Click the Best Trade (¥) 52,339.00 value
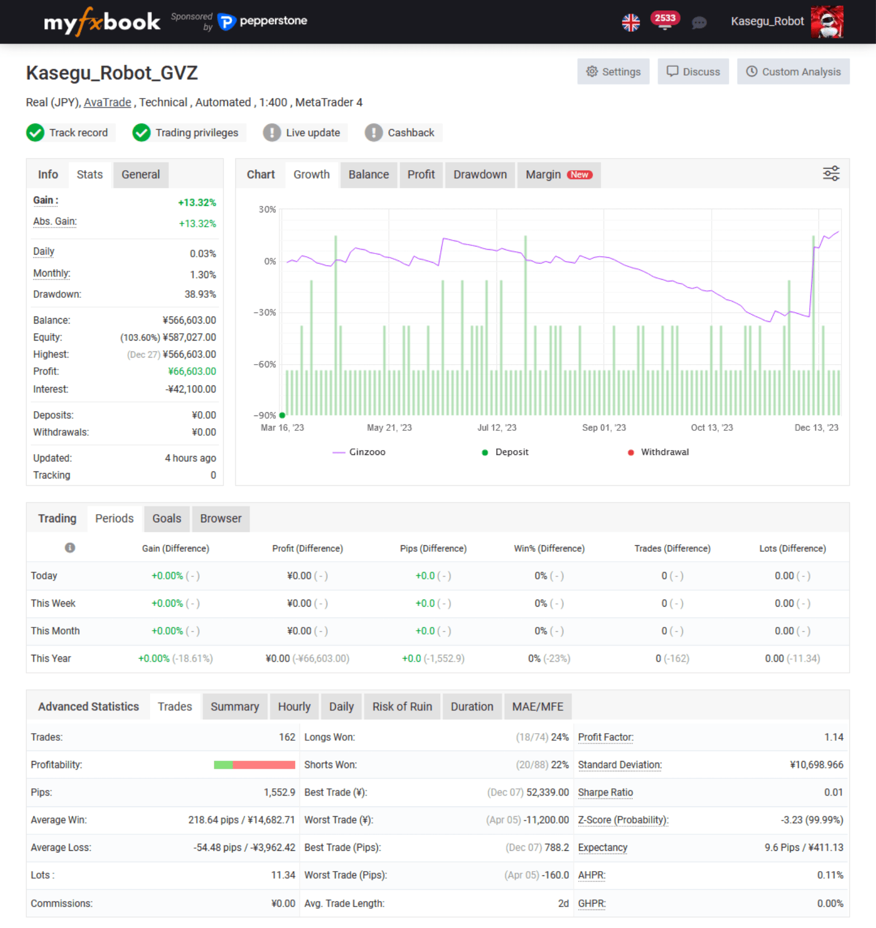The height and width of the screenshot is (928, 876). [x=547, y=792]
